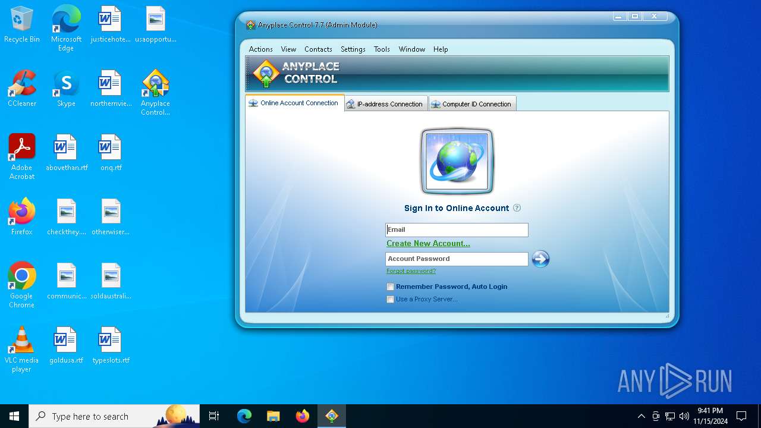Image resolution: width=761 pixels, height=428 pixels.
Task: Open Firefox desktop shortcut
Action: pyautogui.click(x=22, y=217)
